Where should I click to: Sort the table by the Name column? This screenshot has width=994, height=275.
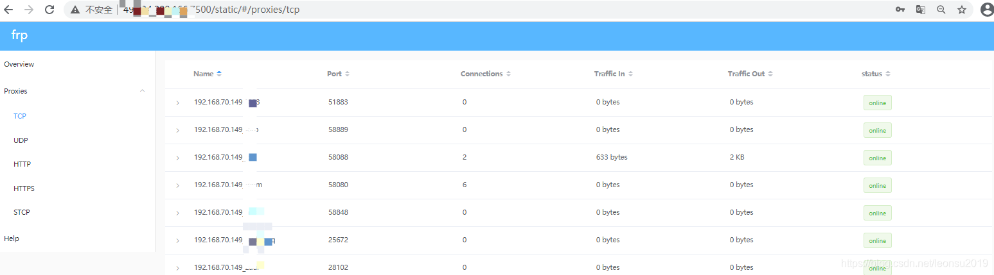208,74
